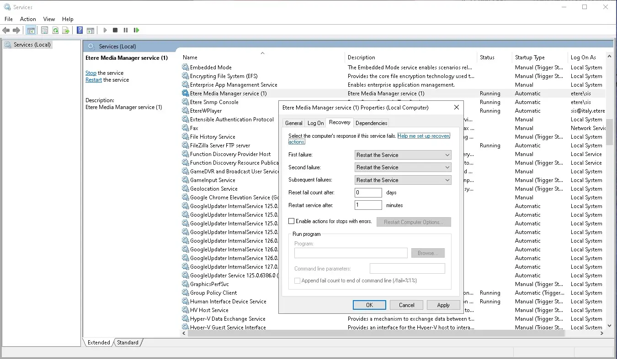The image size is (617, 359).
Task: Toggle Show/Hide Console Tree icon
Action: [31, 30]
